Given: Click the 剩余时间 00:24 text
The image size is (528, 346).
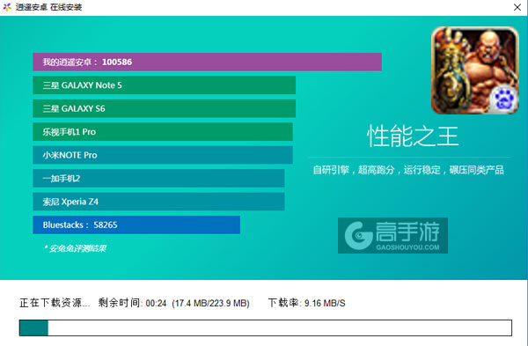Looking at the screenshot, I should click(x=132, y=303).
